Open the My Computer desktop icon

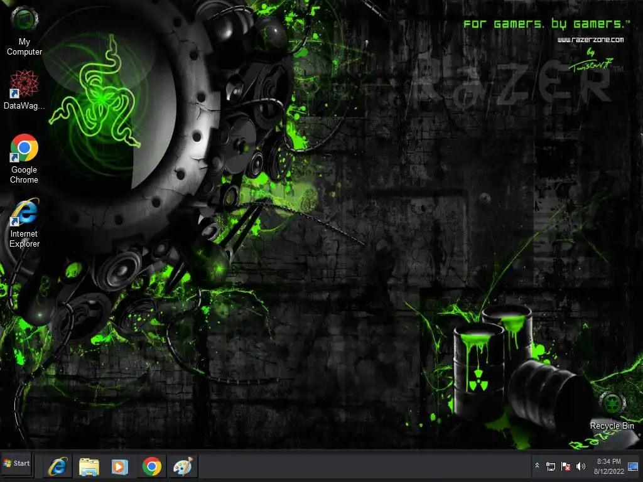[x=24, y=31]
